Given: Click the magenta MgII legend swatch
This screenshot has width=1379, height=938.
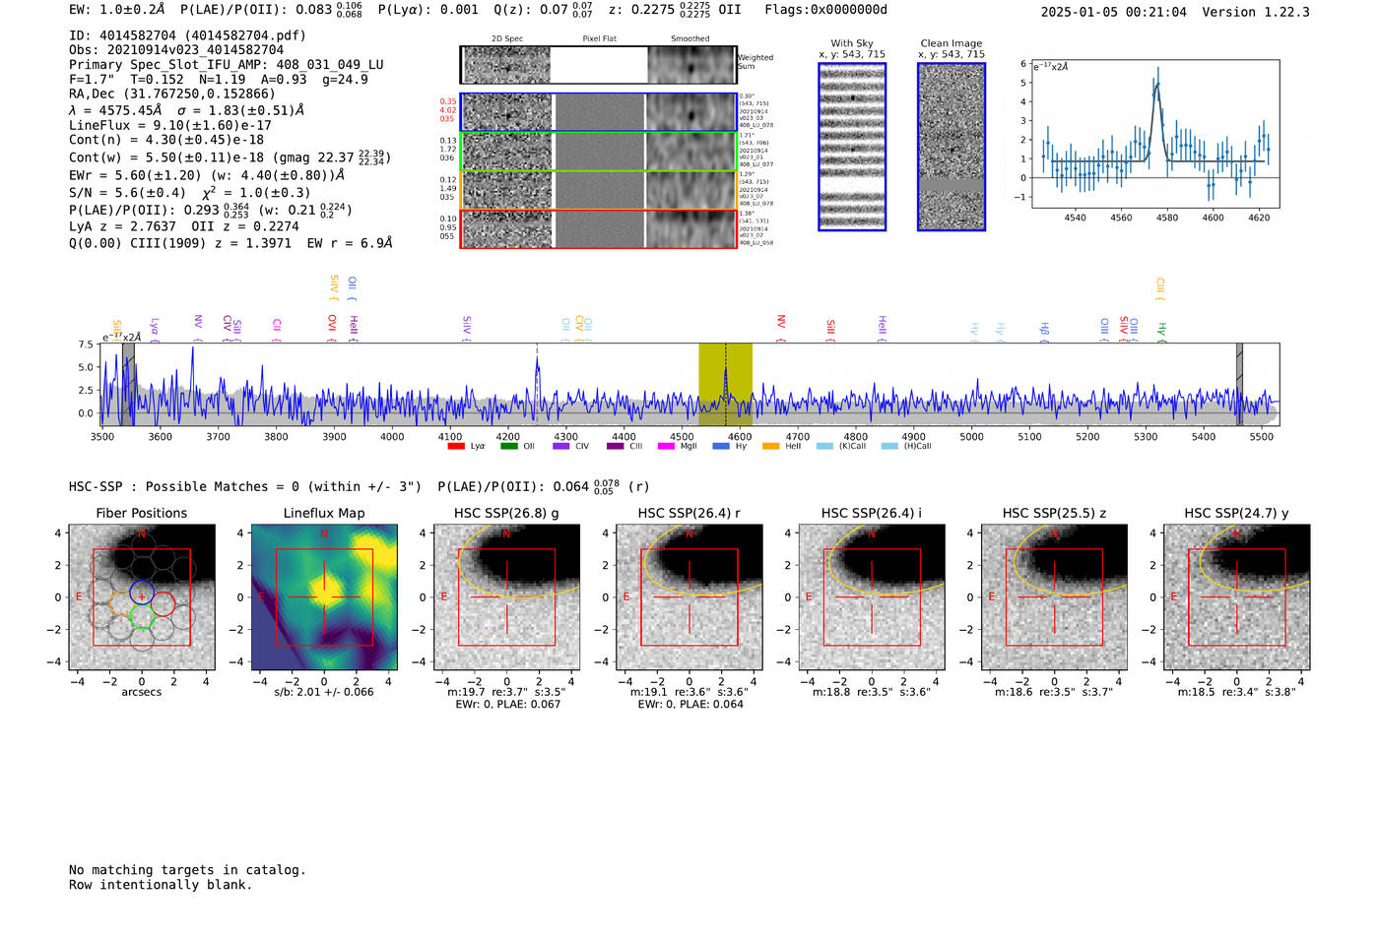Looking at the screenshot, I should click(x=666, y=446).
